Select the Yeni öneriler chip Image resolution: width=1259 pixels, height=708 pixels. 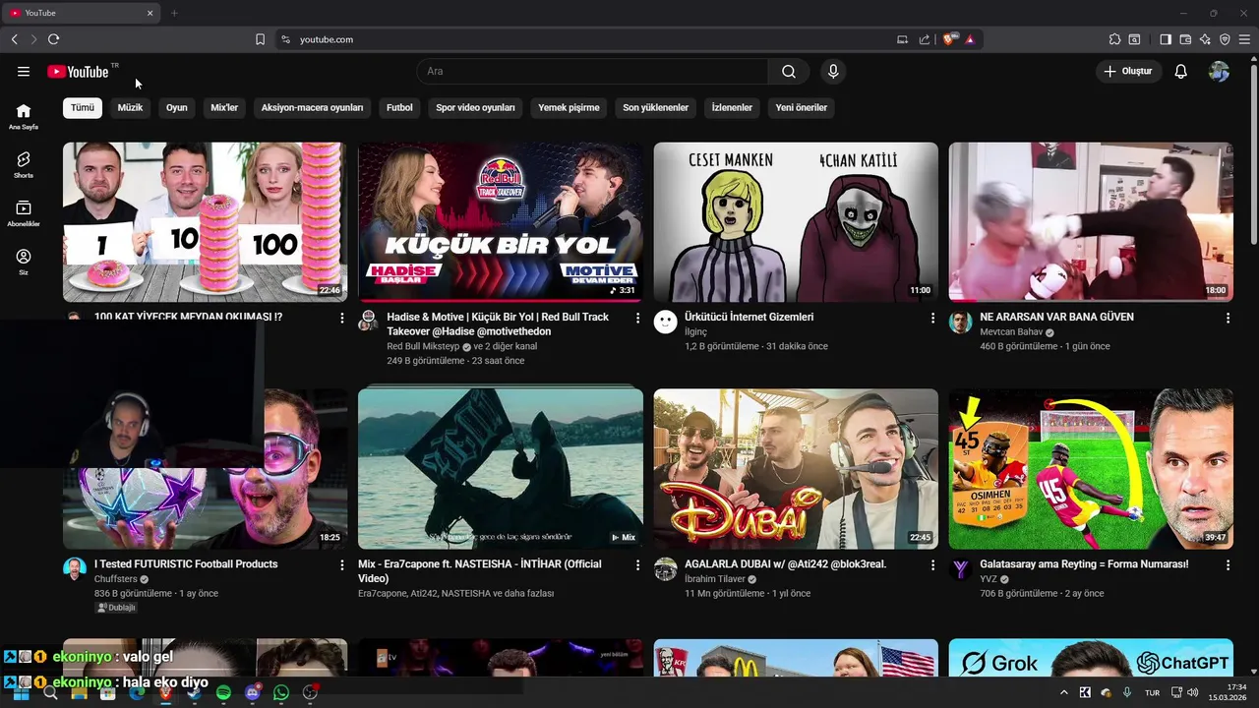801,107
